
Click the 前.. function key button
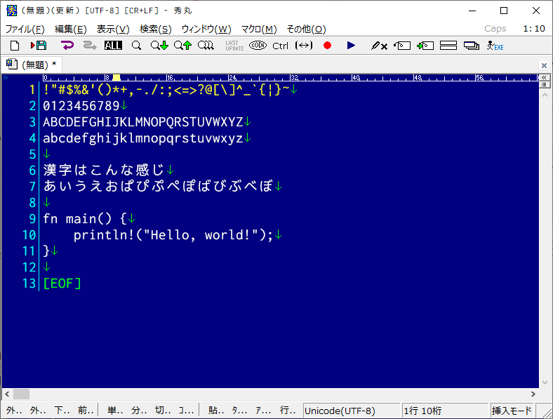tap(86, 410)
